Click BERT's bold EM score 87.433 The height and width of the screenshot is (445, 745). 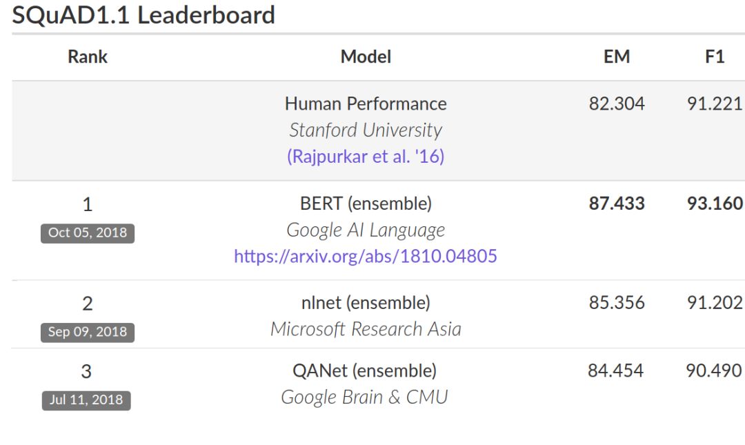click(x=617, y=204)
